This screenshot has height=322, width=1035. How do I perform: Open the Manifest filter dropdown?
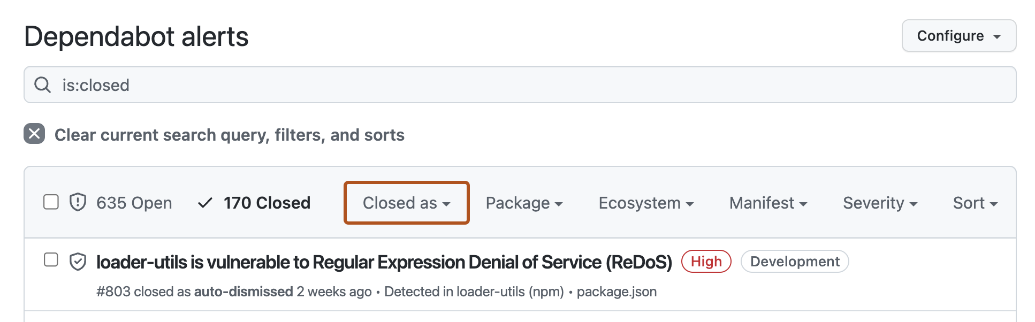(x=767, y=203)
